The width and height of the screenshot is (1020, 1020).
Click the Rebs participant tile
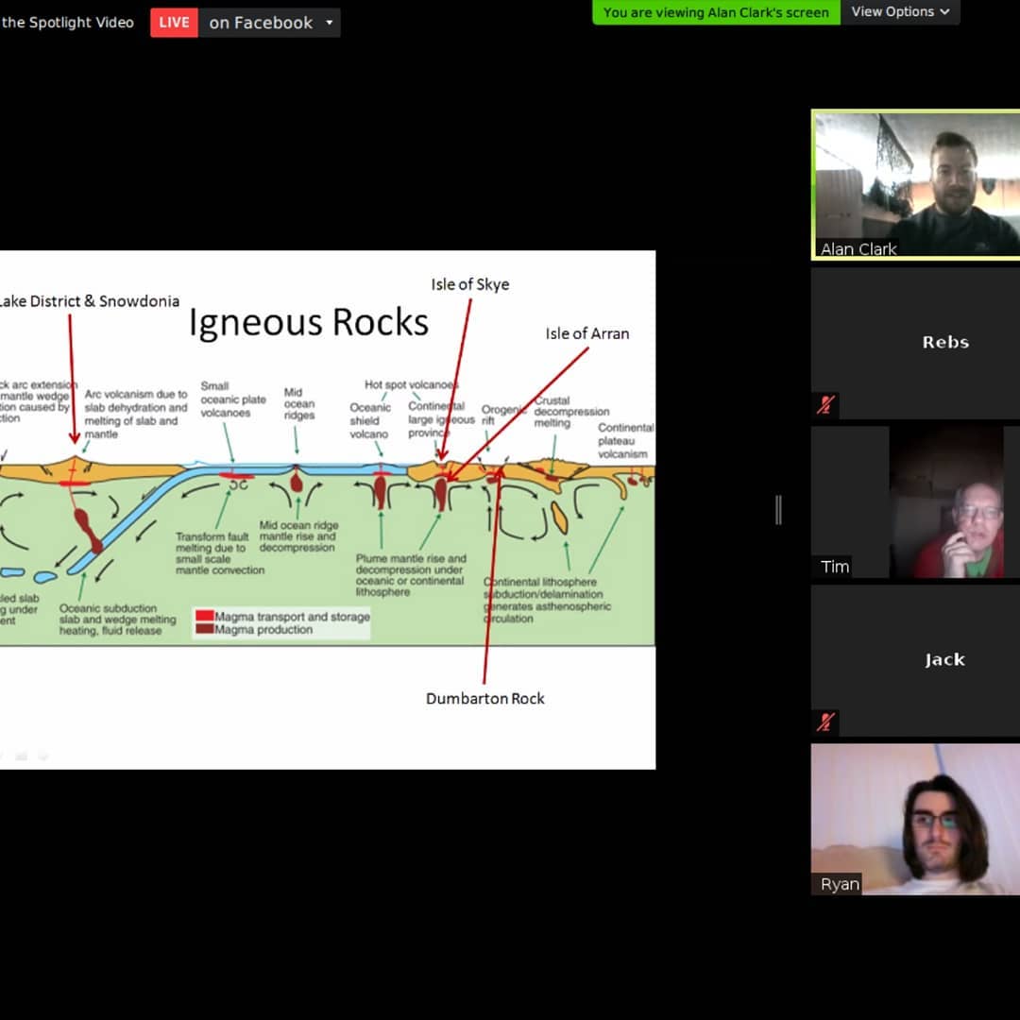[x=944, y=342]
